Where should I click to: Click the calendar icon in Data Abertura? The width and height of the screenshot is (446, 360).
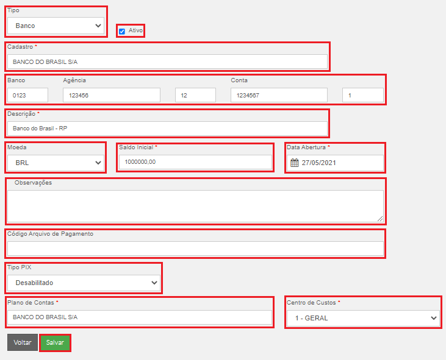pyautogui.click(x=295, y=163)
